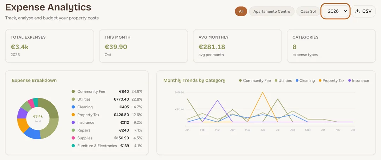Click the 24.9% percentage
Viewport: 381px width, 160px height.
[137, 91]
